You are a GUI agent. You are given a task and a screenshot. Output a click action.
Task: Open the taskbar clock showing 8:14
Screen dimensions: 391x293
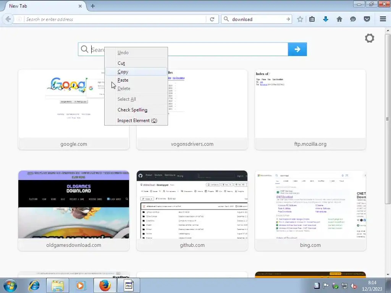[372, 286]
